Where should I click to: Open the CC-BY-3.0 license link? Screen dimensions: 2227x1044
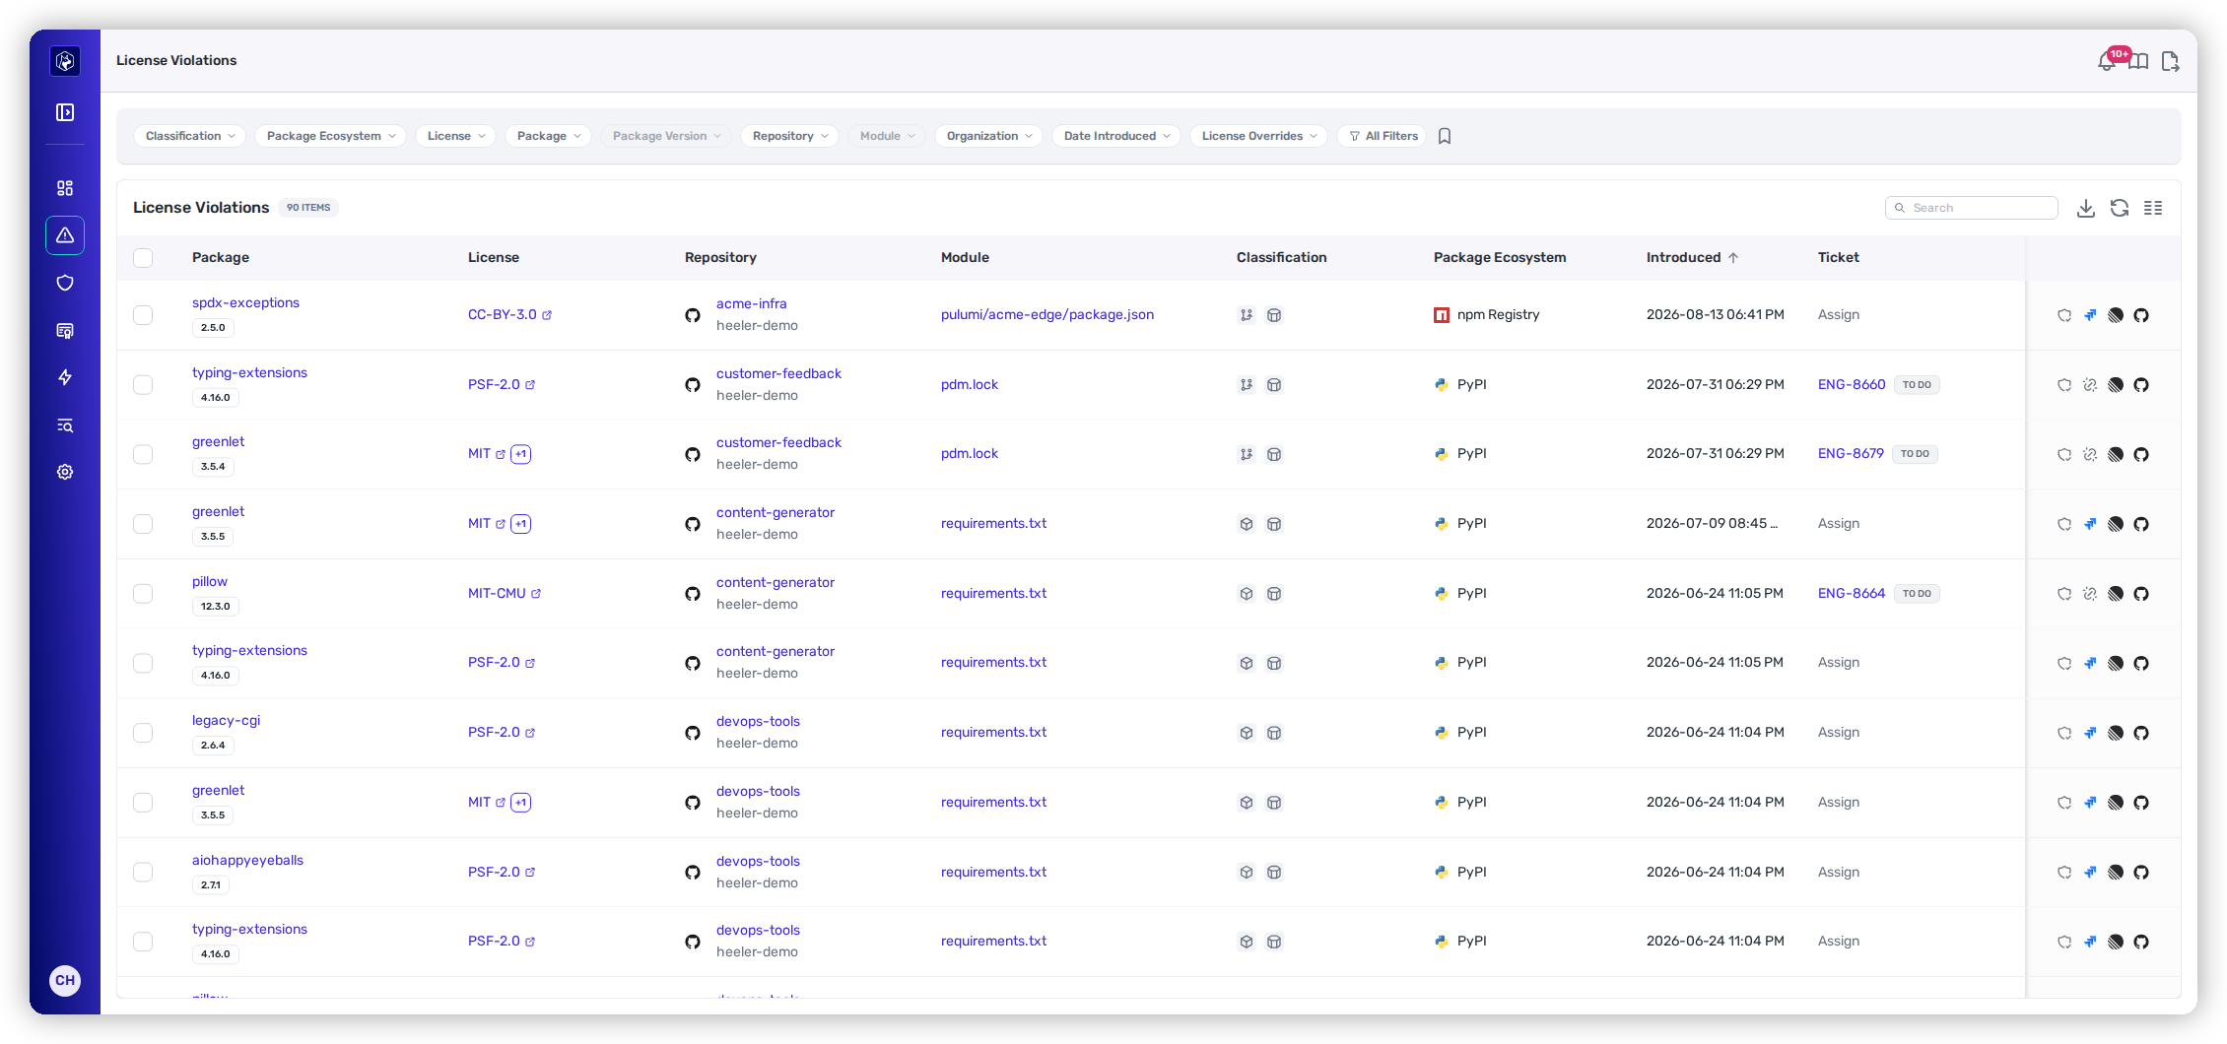(x=509, y=315)
